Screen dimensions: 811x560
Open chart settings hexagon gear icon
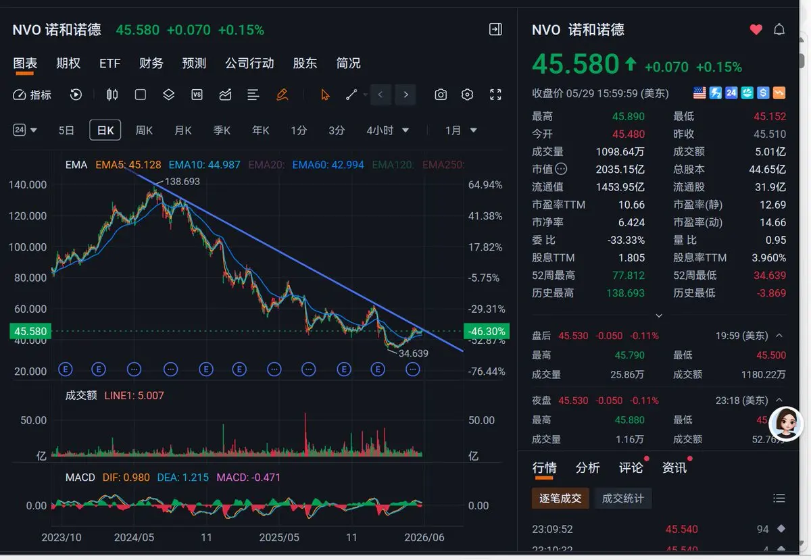(467, 95)
